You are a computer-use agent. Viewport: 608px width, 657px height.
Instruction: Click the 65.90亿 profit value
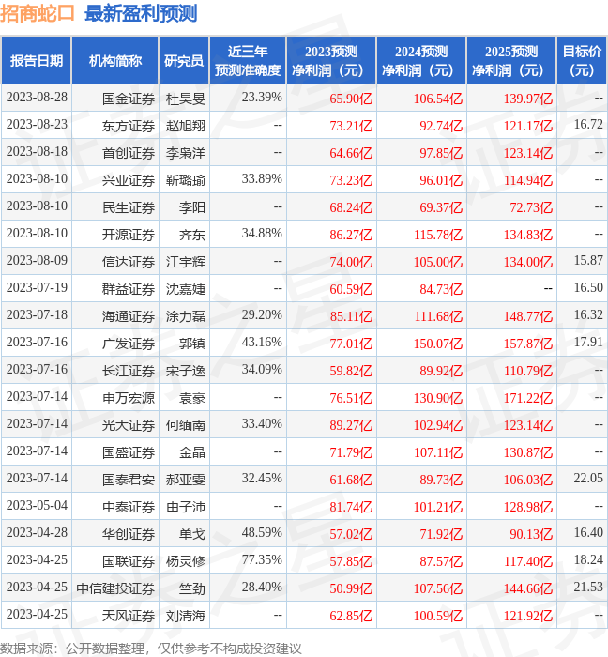[x=351, y=99]
